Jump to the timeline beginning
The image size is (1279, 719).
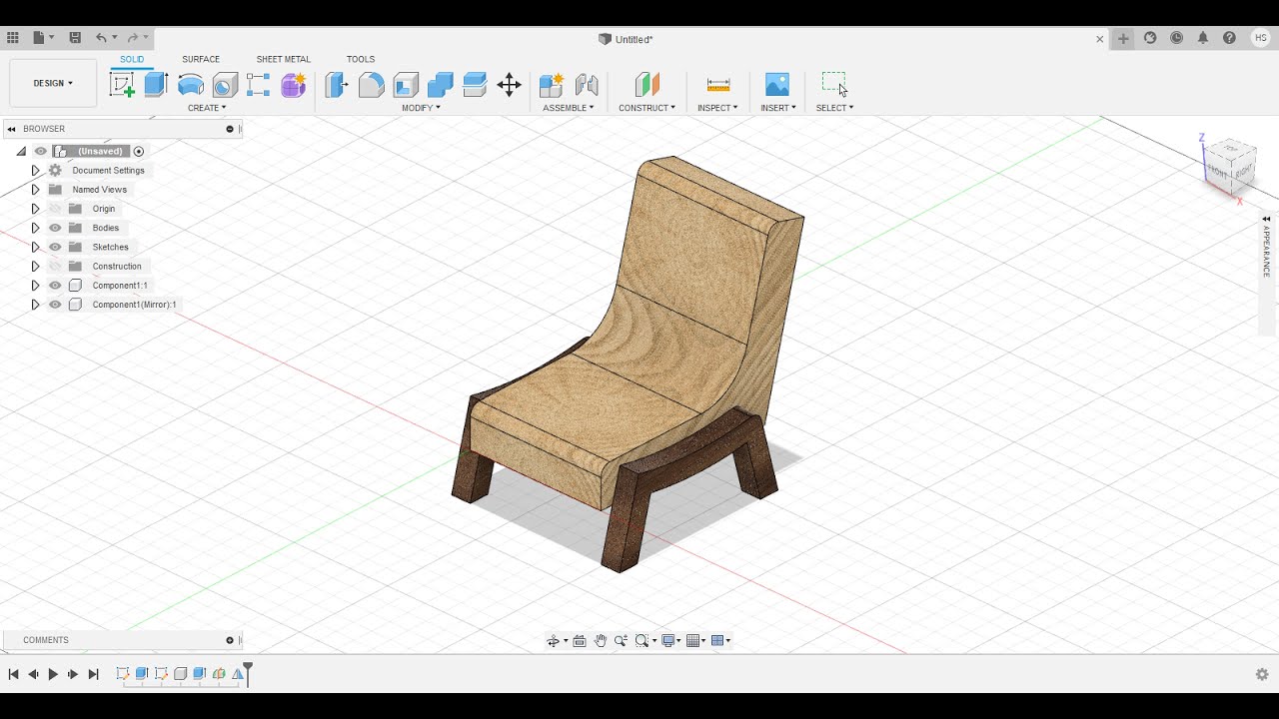[14, 674]
